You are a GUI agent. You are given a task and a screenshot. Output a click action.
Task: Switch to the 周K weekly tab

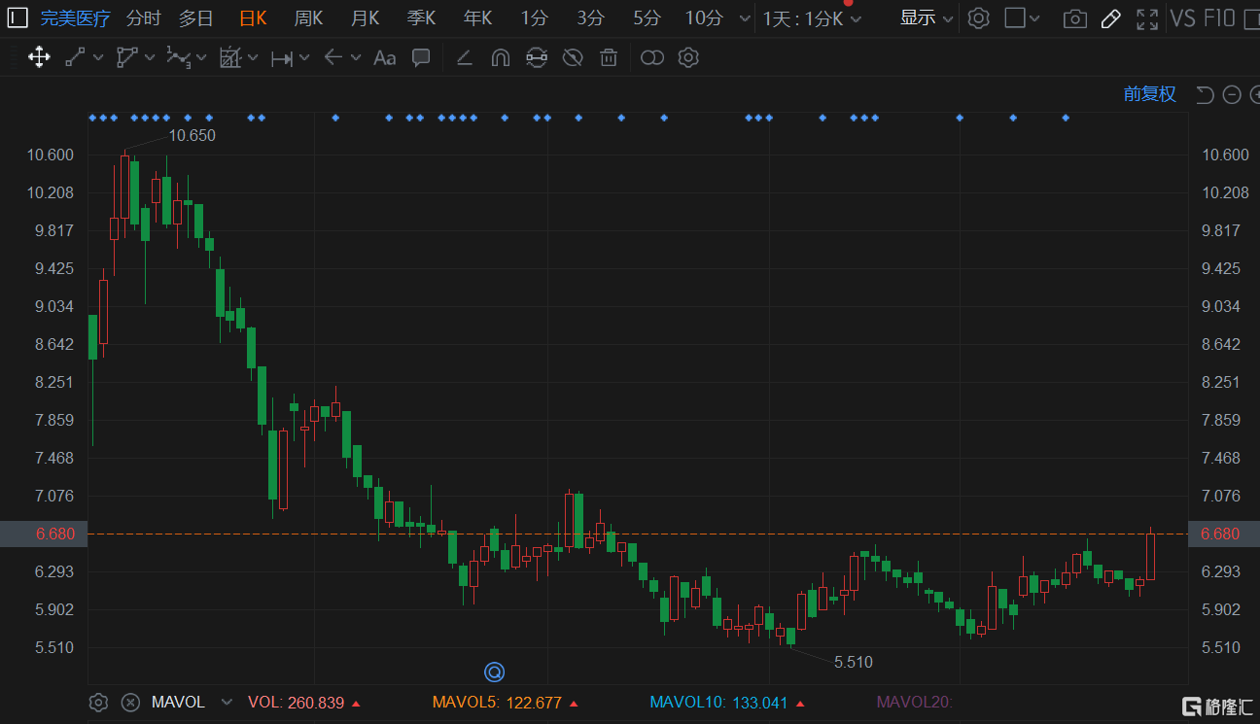click(x=308, y=17)
